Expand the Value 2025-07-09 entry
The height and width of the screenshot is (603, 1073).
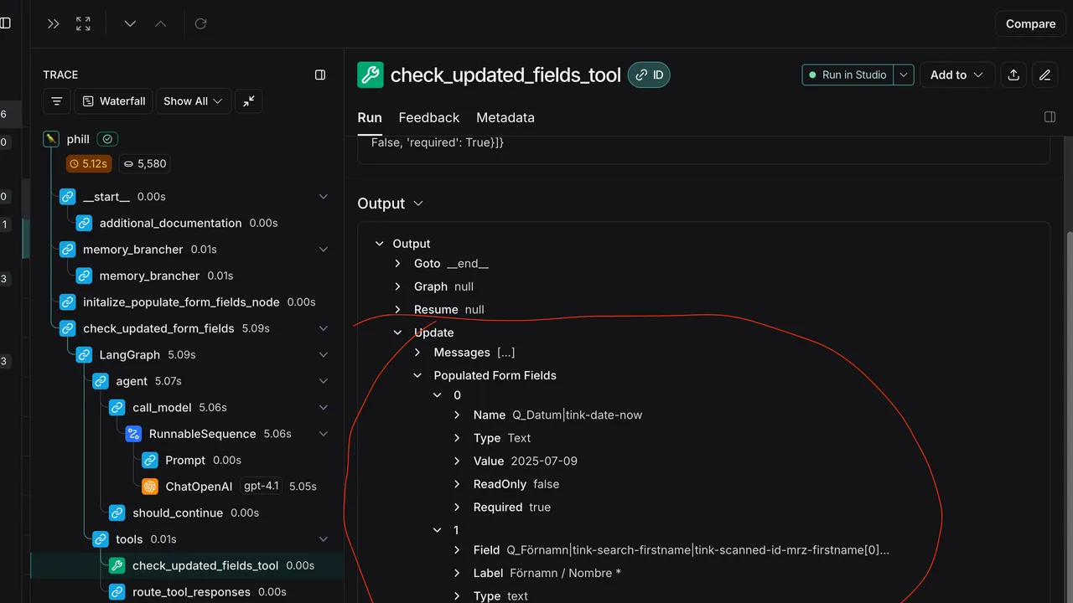tap(457, 461)
